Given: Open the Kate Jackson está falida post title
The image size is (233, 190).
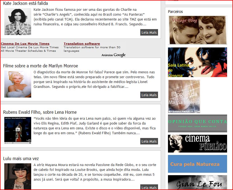Looking at the screenshot, I should pyautogui.click(x=26, y=3).
